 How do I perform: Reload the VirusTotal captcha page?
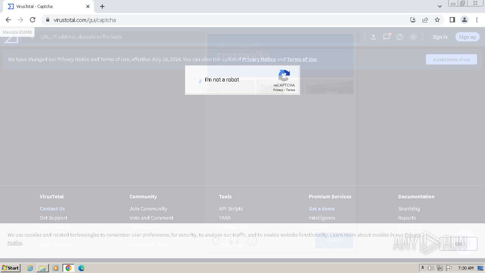tap(33, 20)
